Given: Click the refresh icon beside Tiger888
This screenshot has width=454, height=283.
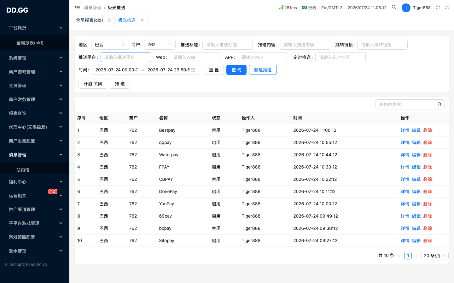Looking at the screenshot, I should pos(438,8).
